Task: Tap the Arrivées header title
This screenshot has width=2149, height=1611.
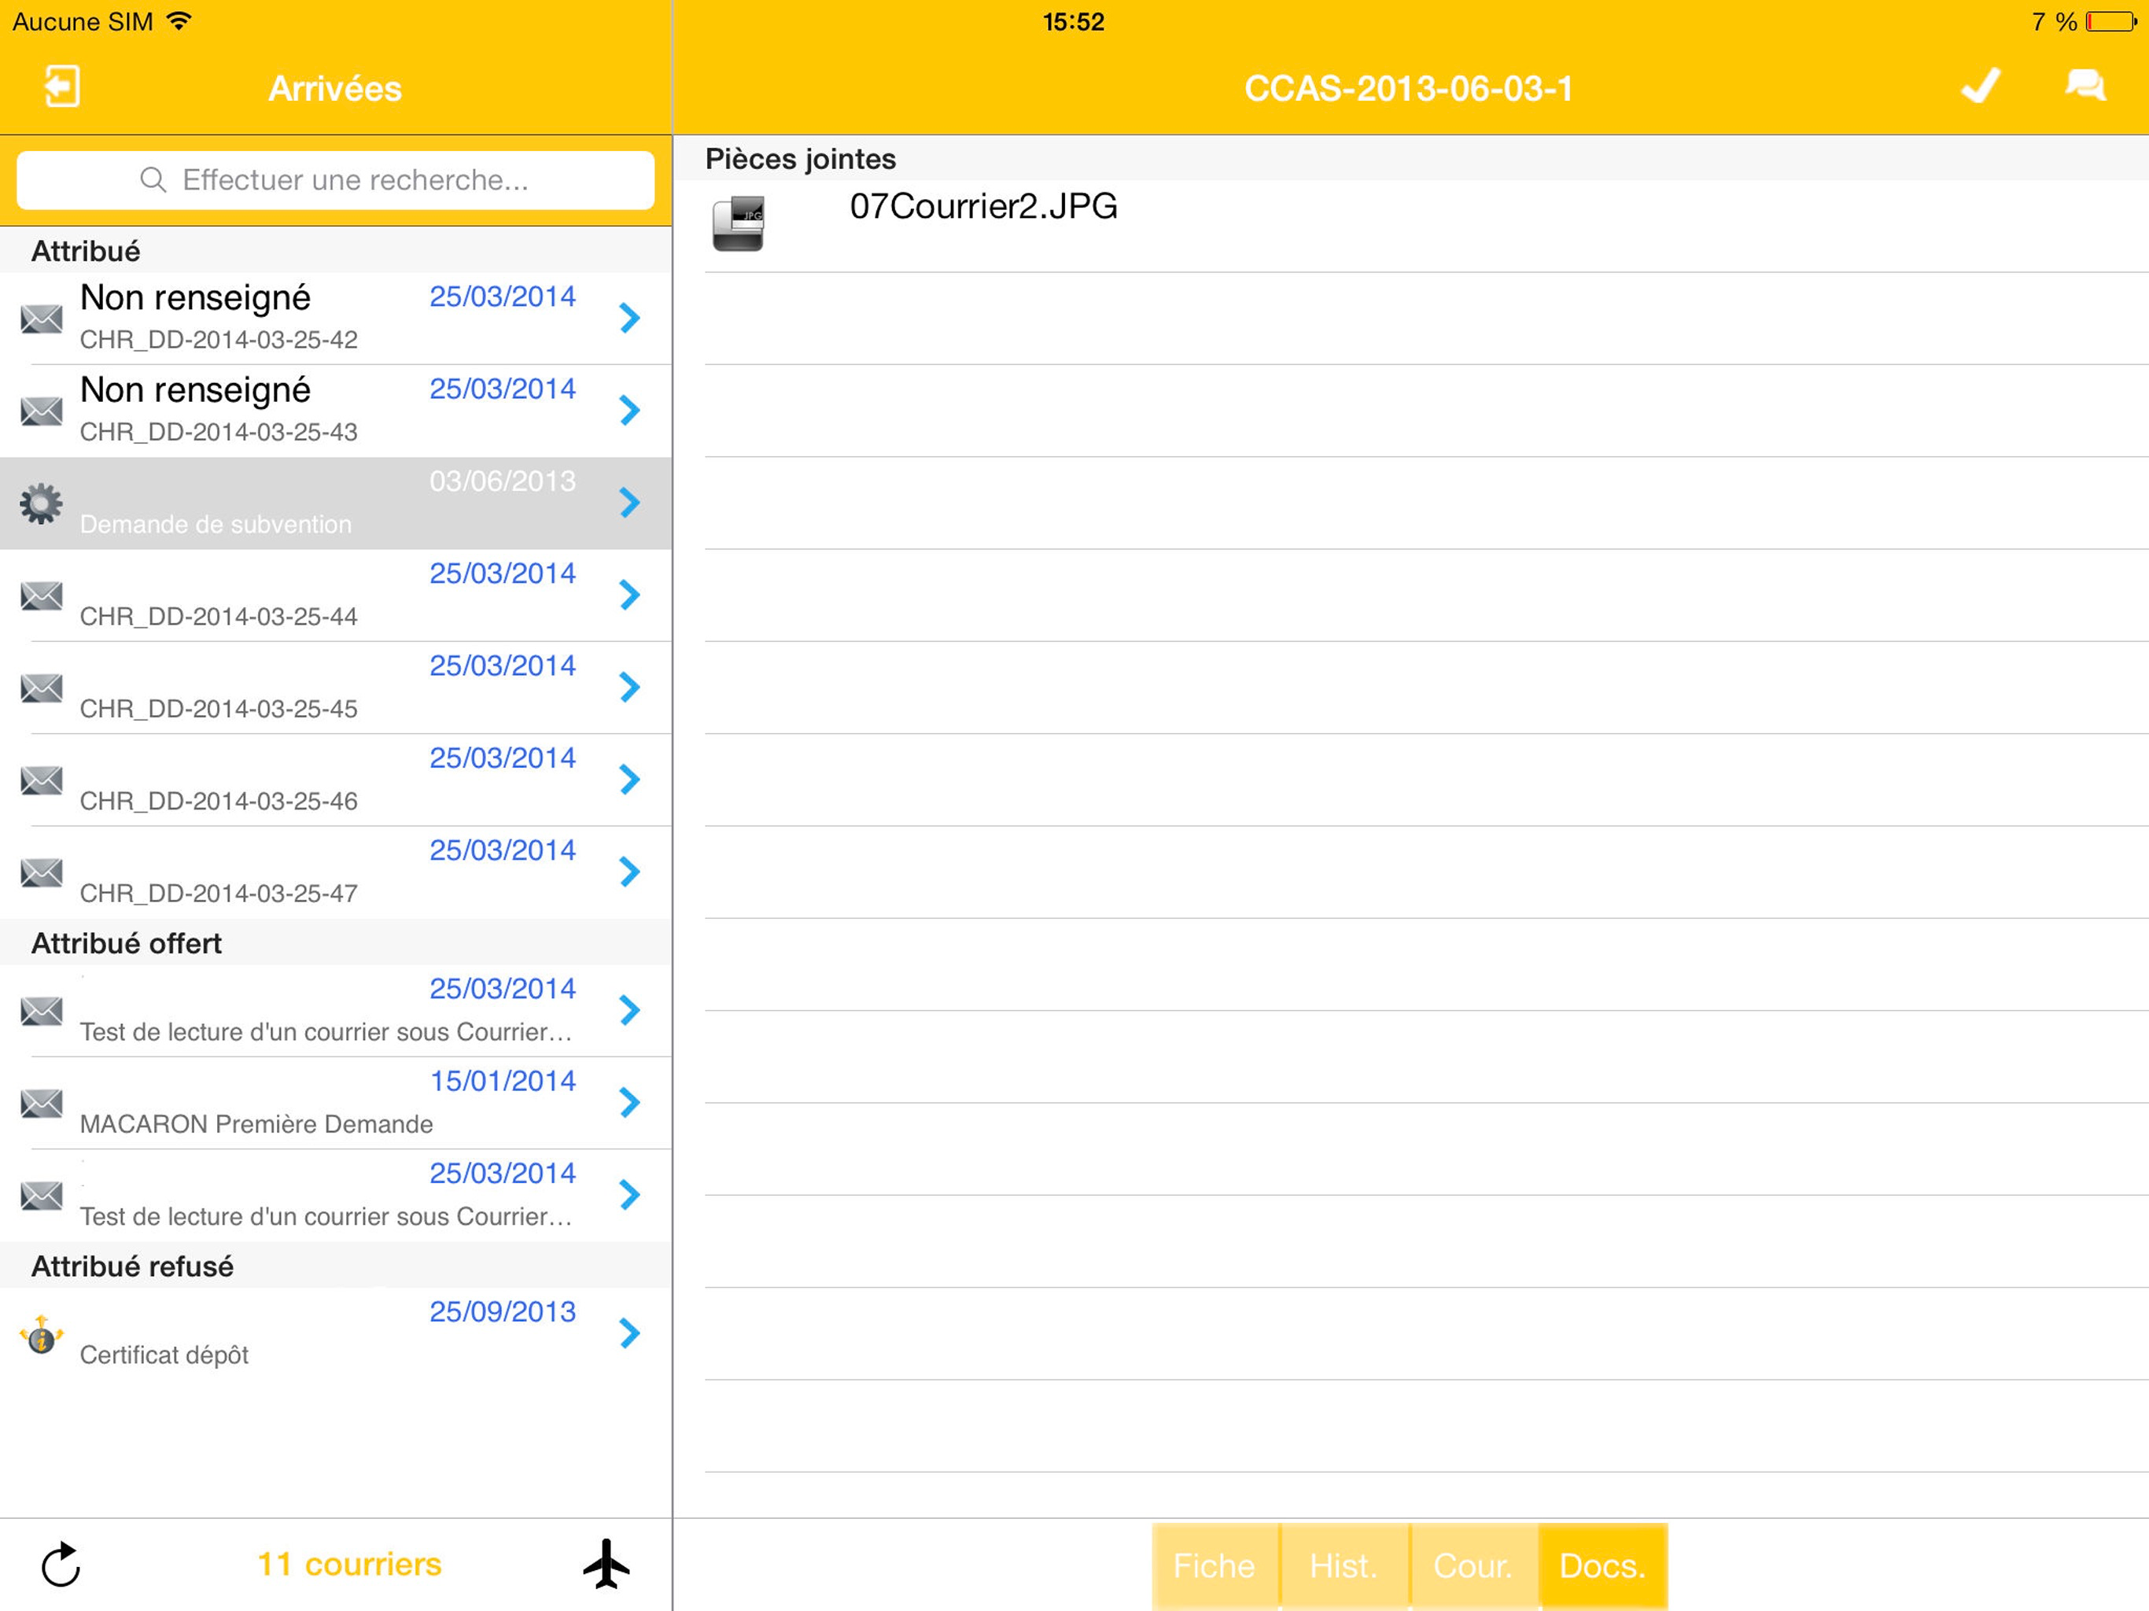Action: click(335, 88)
